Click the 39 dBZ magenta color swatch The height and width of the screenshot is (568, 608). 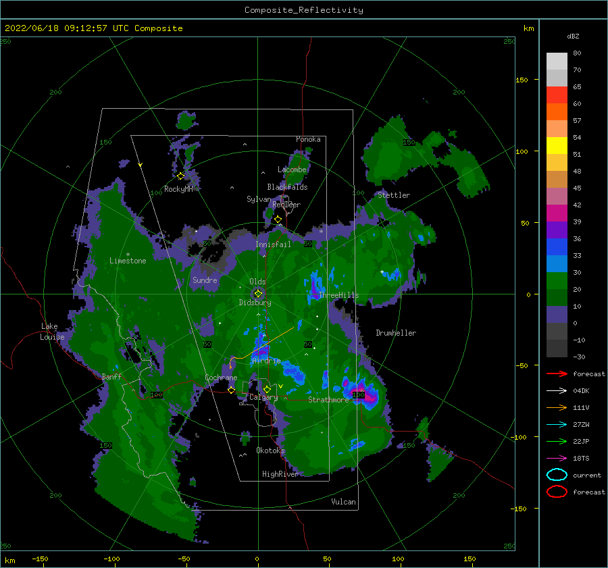pyautogui.click(x=557, y=213)
